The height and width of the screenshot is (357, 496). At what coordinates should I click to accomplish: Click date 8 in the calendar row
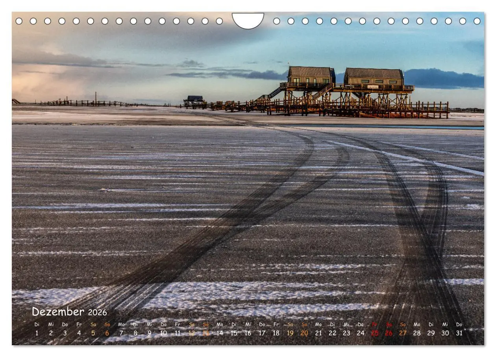tap(135, 333)
